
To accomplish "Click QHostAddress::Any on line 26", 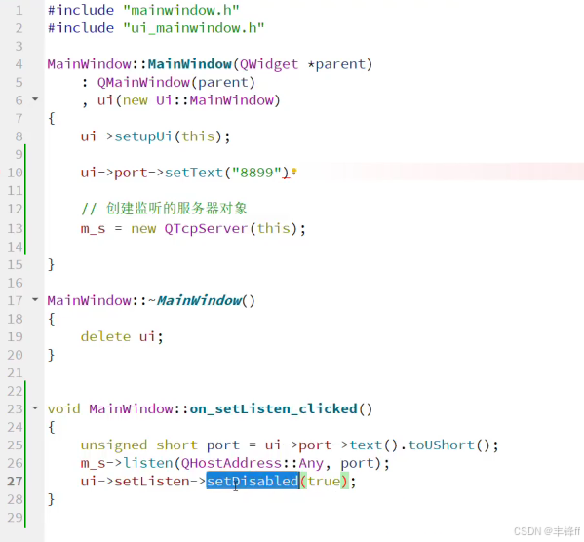I will click(253, 463).
